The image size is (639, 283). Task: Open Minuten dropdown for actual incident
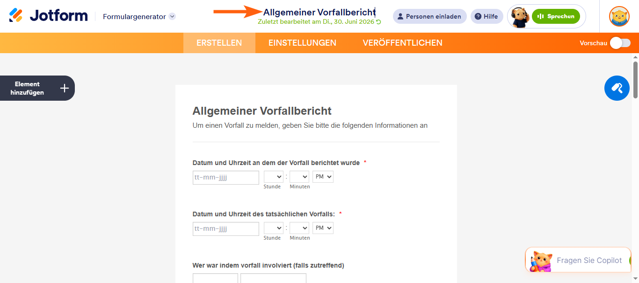[x=299, y=228]
